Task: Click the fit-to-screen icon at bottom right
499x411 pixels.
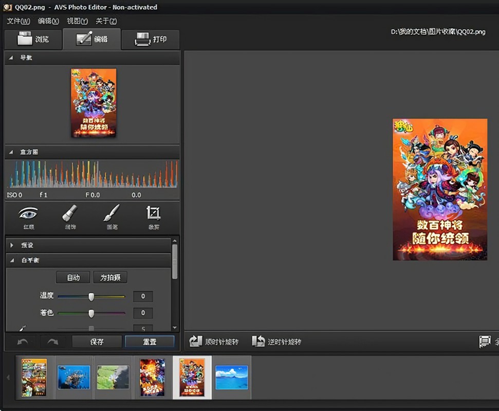Action: click(x=485, y=342)
